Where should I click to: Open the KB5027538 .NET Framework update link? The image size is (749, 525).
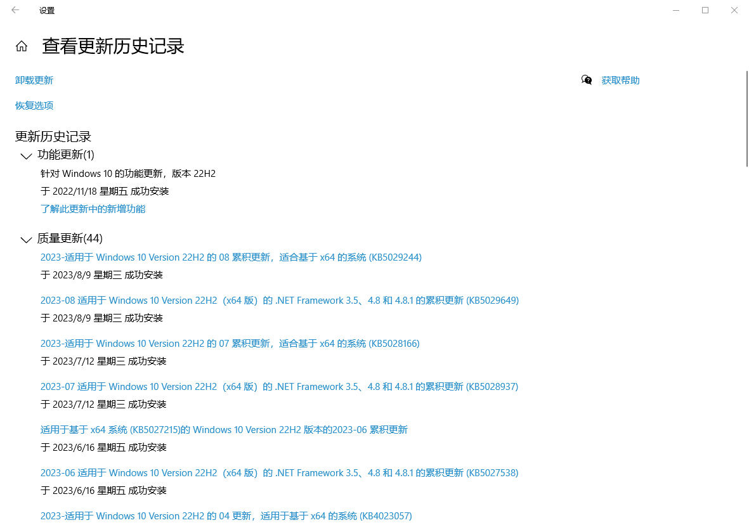(280, 472)
